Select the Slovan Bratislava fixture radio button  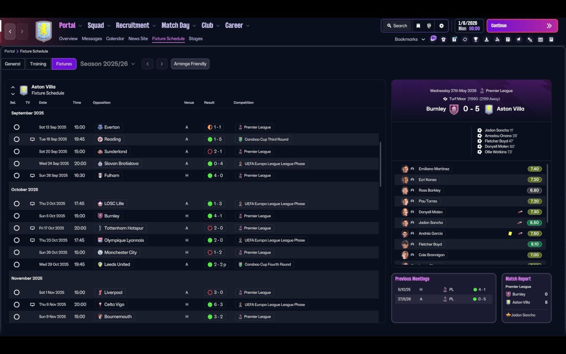tap(16, 164)
